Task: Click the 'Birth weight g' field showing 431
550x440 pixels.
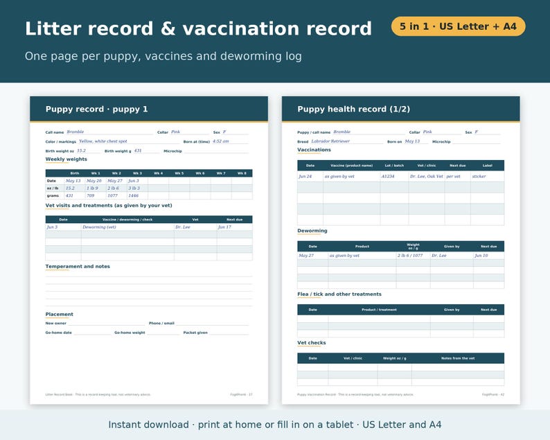Action: (x=146, y=150)
